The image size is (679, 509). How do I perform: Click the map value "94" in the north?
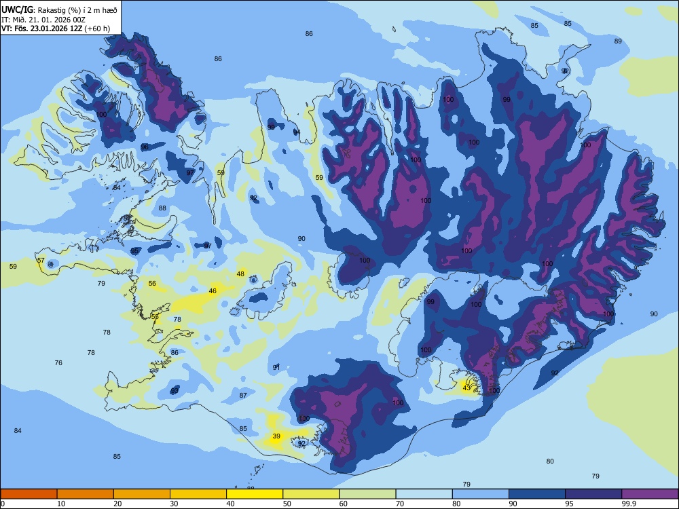297,132
